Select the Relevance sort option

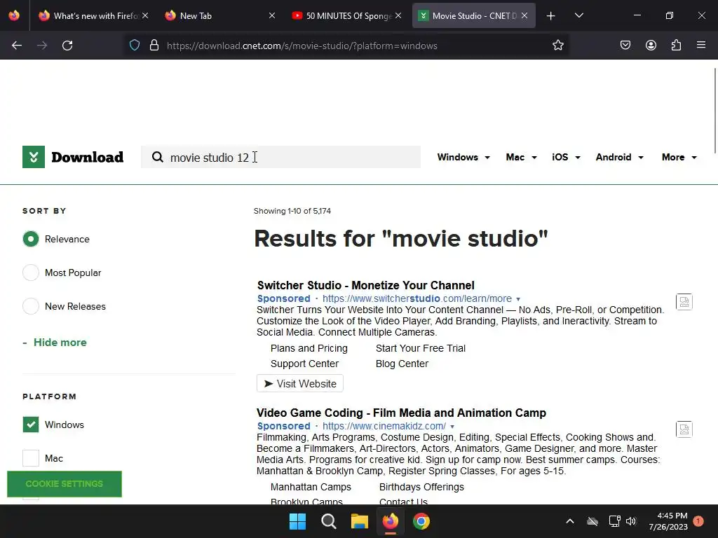[31, 239]
